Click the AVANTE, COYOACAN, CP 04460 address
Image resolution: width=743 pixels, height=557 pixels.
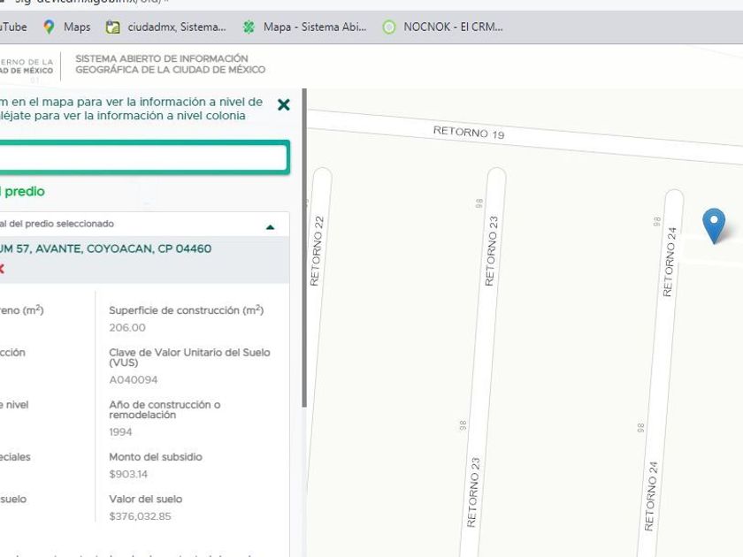[106, 249]
